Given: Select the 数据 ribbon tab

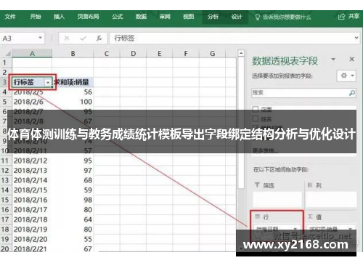Looking at the screenshot, I should [141, 17].
